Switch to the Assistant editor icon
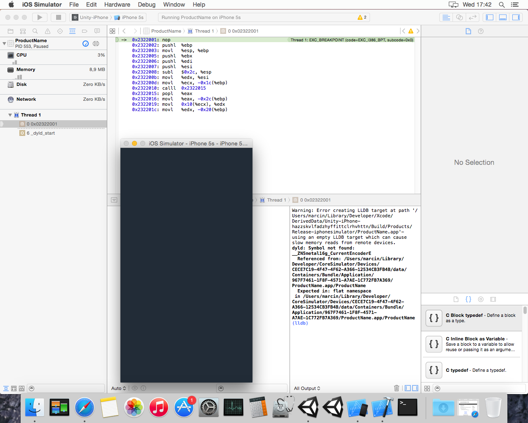Screen dimensions: 528x423 tap(459, 17)
